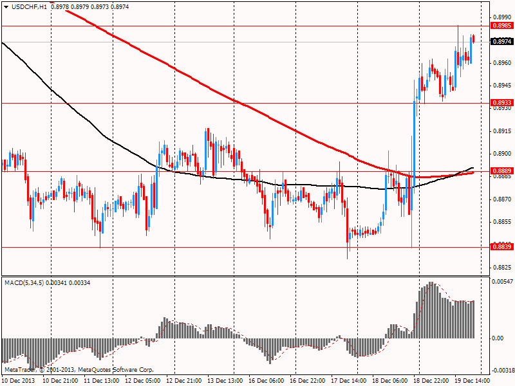
Task: Click the 0.8855 price axis value
Action: (x=502, y=222)
